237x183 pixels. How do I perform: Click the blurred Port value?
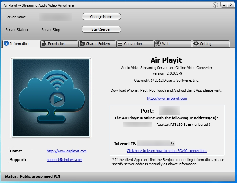click(170, 110)
